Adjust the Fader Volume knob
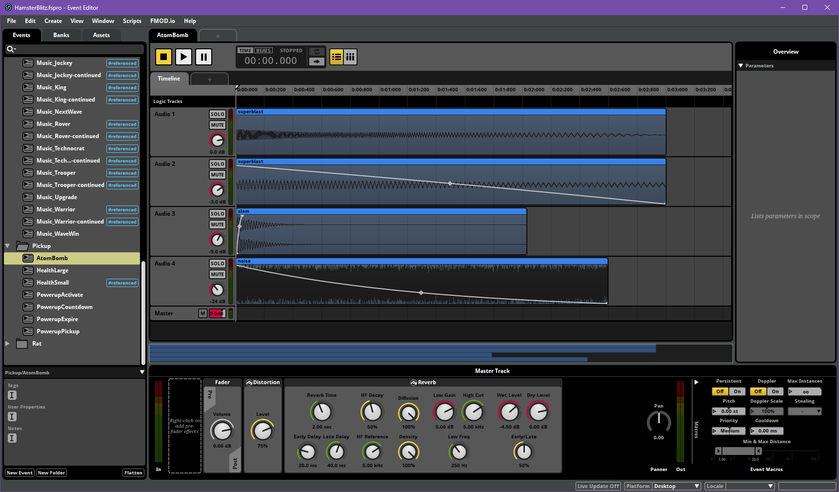This screenshot has height=492, width=839. [x=222, y=431]
